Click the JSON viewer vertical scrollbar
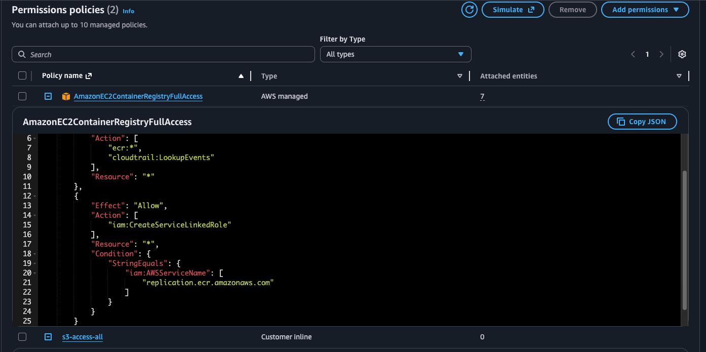 point(685,240)
